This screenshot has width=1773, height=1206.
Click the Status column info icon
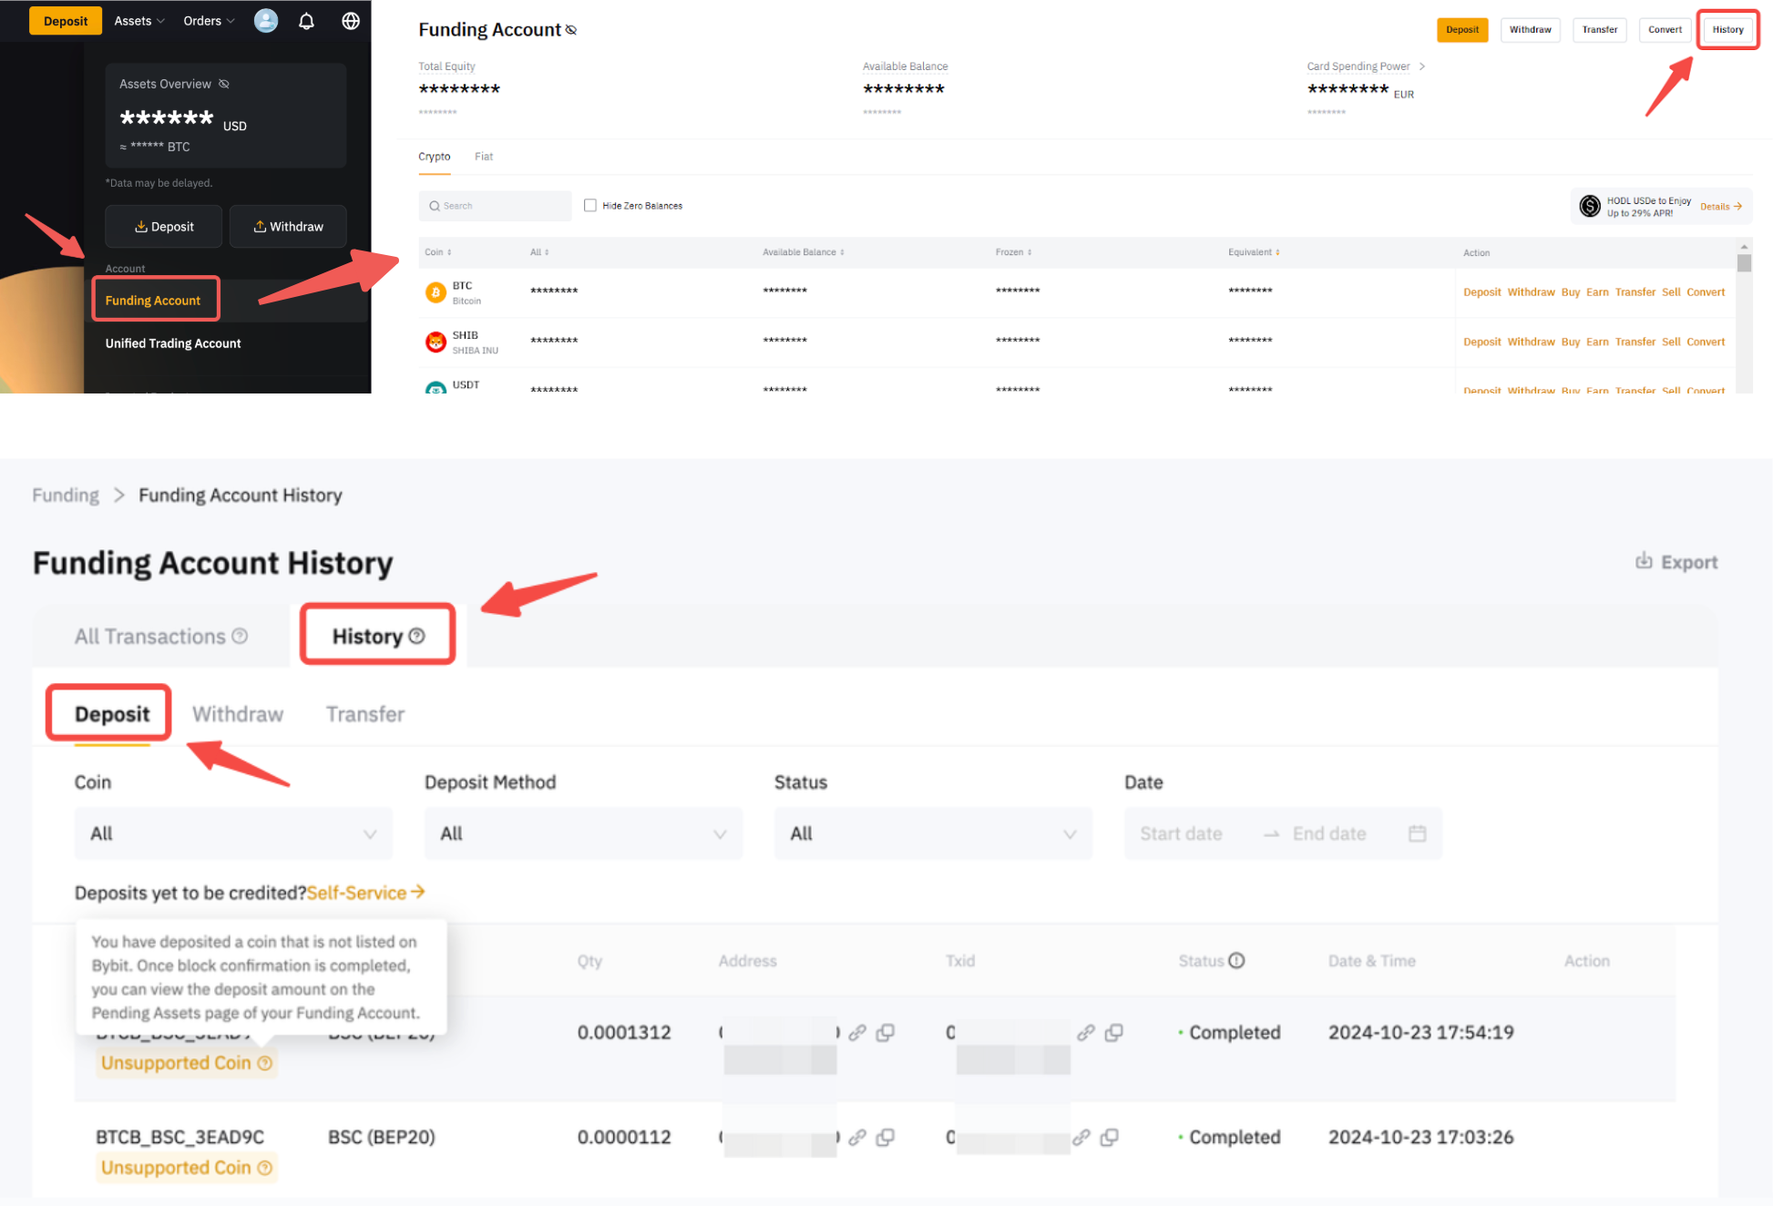[1236, 961]
